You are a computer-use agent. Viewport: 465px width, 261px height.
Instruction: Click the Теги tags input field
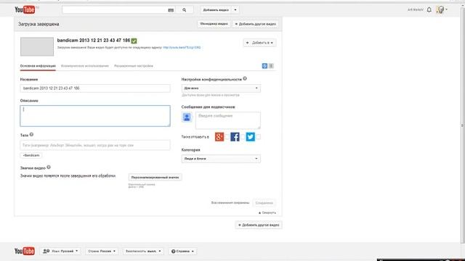tap(95, 145)
